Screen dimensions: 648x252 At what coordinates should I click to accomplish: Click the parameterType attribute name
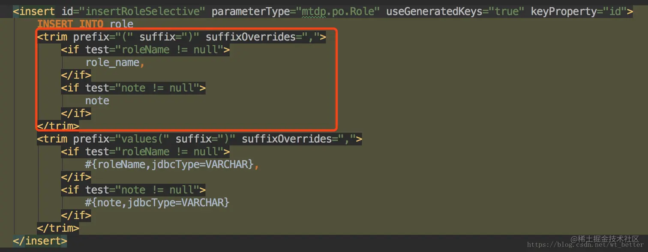tap(251, 11)
